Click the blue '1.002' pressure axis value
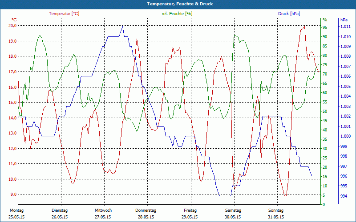Viewport: 356px width, 222px height. (x=345, y=116)
